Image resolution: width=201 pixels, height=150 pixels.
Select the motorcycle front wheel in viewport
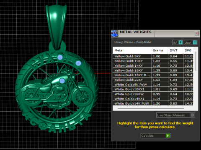click(82, 97)
